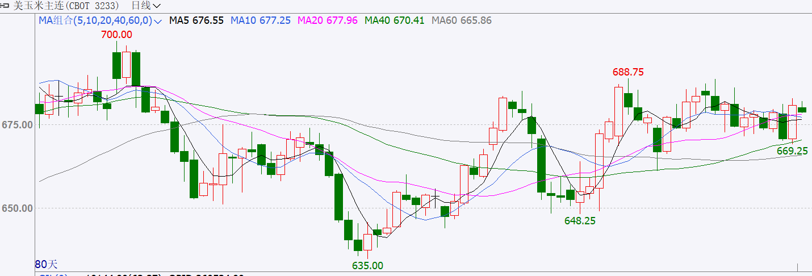
Task: Select the MA5 676.55 value label
Action: coord(196,20)
